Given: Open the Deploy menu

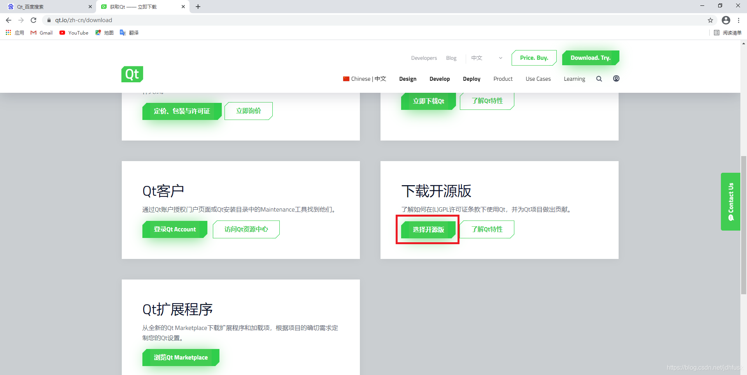Looking at the screenshot, I should tap(472, 79).
